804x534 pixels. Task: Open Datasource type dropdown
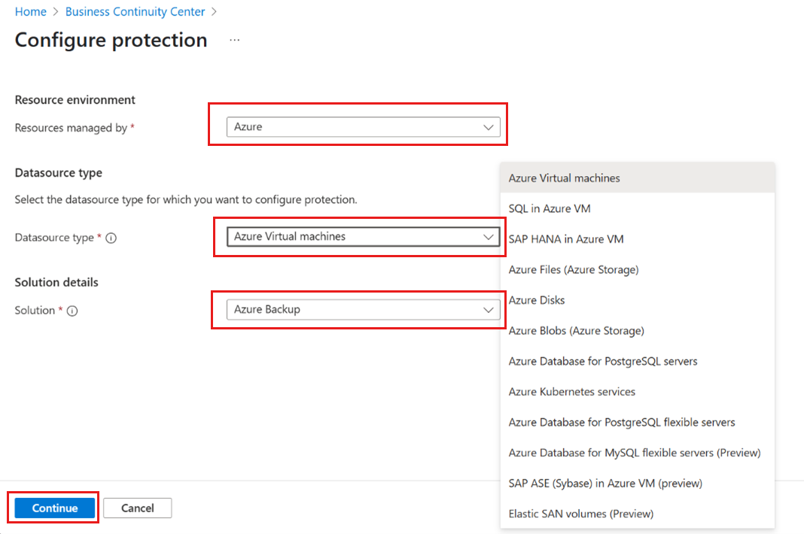point(363,236)
